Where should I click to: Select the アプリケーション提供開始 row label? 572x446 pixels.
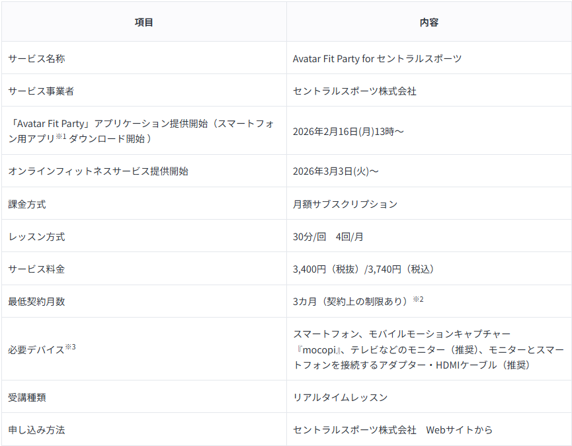141,131
